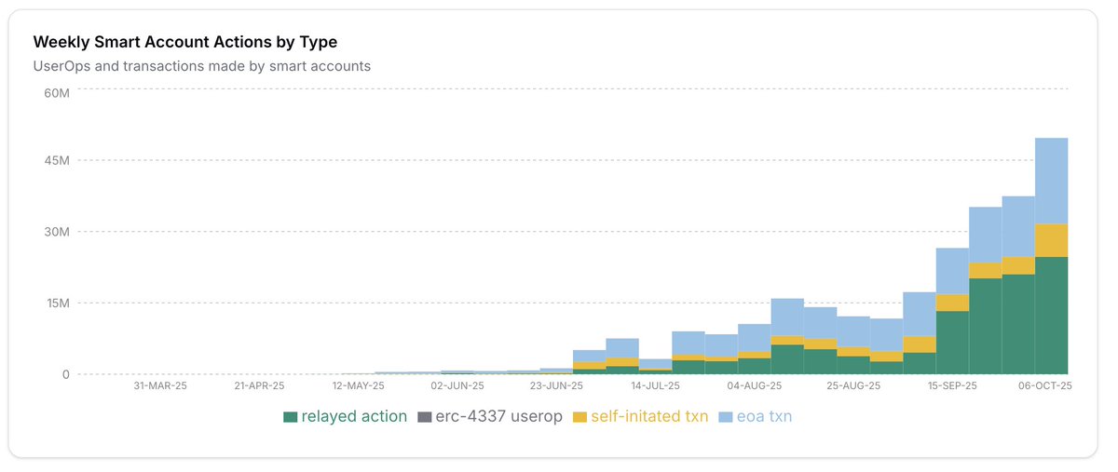Click the green relayed action legend swatch
The image size is (1118, 472).
[x=290, y=417]
